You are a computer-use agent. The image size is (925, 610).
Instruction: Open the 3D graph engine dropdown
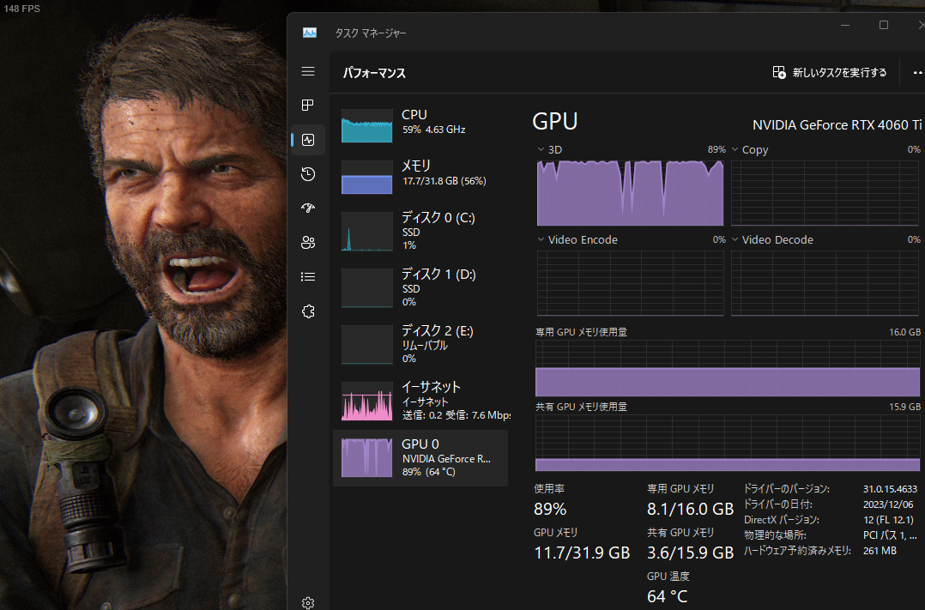click(541, 149)
